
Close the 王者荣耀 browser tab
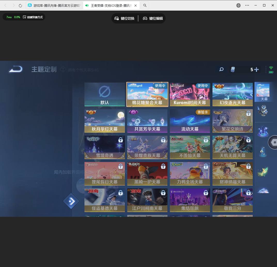(x=136, y=5)
